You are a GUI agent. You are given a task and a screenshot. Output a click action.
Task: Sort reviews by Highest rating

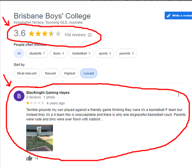[x=70, y=73]
